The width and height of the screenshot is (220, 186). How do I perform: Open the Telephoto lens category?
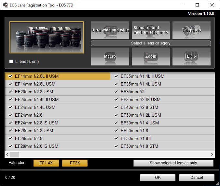[191, 30]
